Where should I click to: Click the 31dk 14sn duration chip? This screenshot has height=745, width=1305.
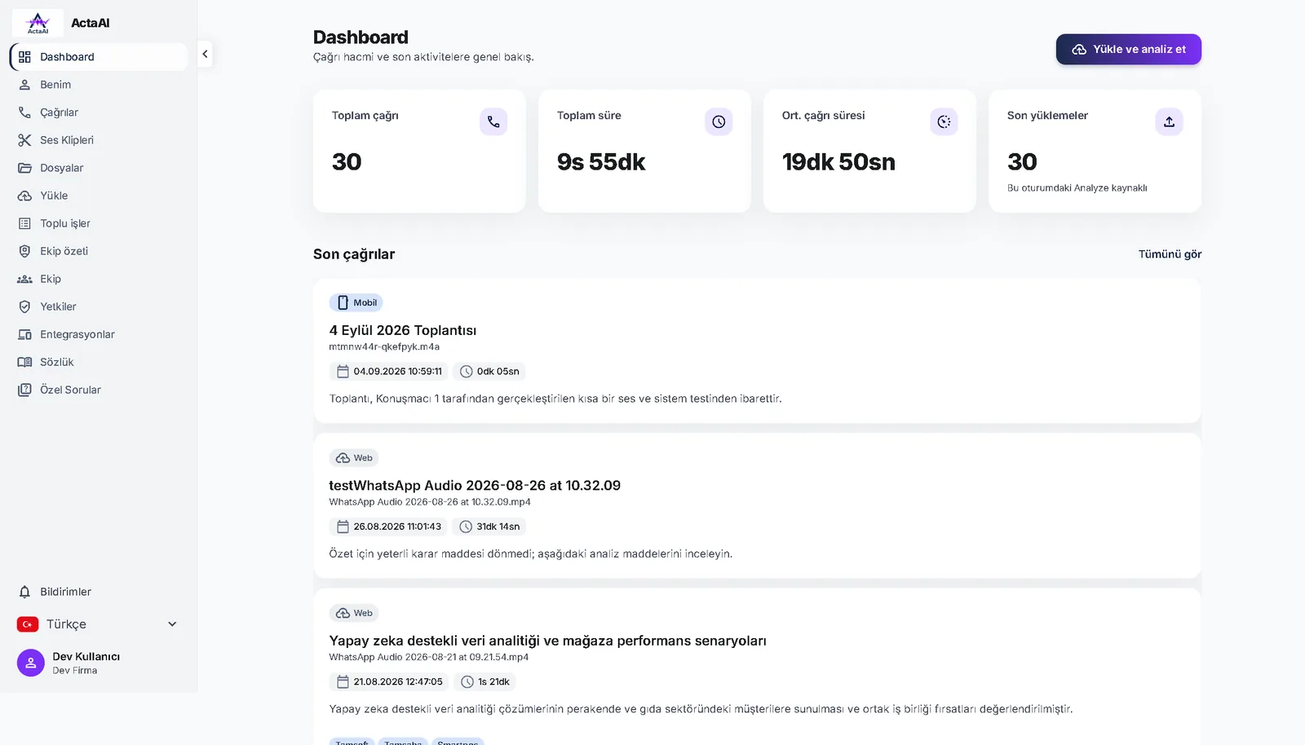(x=489, y=527)
